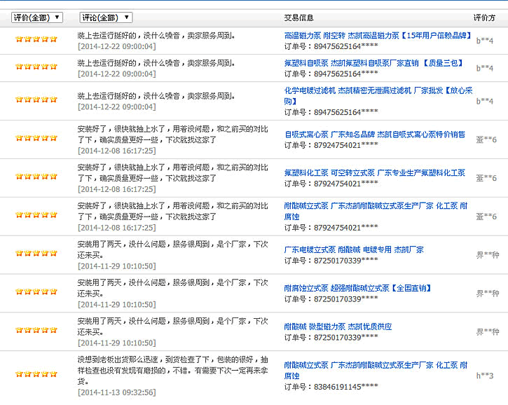Screen dimensions: 508x405
Task: Click reviewer name h**3
Action: 485,376
